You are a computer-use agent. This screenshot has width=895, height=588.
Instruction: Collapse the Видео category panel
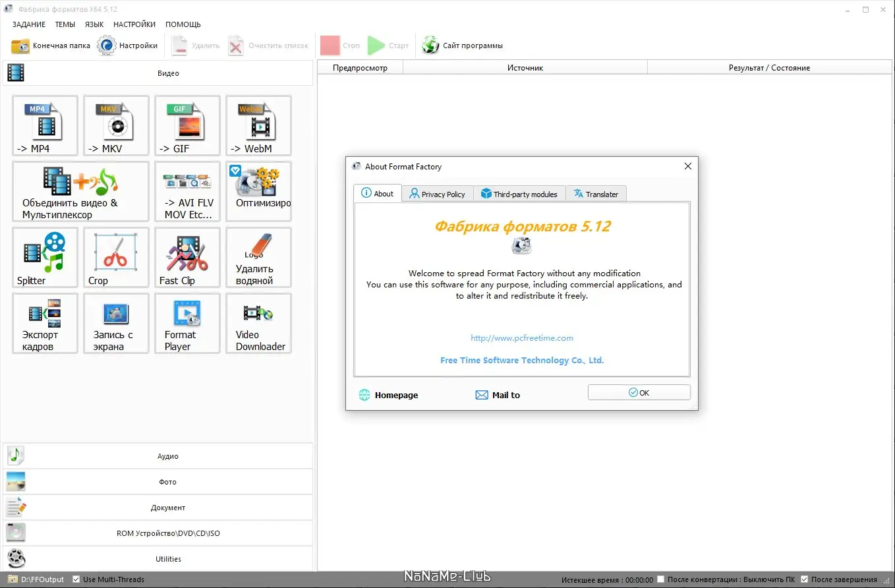(x=158, y=73)
